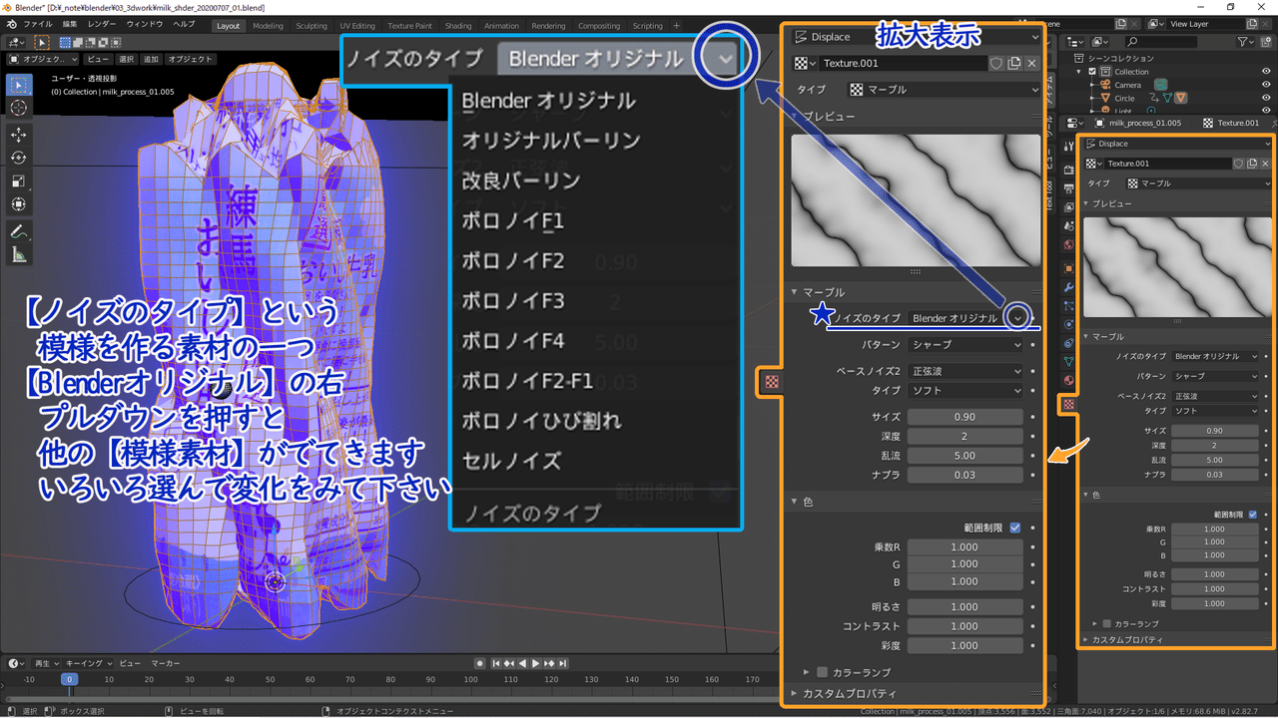The width and height of the screenshot is (1278, 718).
Task: Open ヘルプ menu
Action: (x=184, y=24)
